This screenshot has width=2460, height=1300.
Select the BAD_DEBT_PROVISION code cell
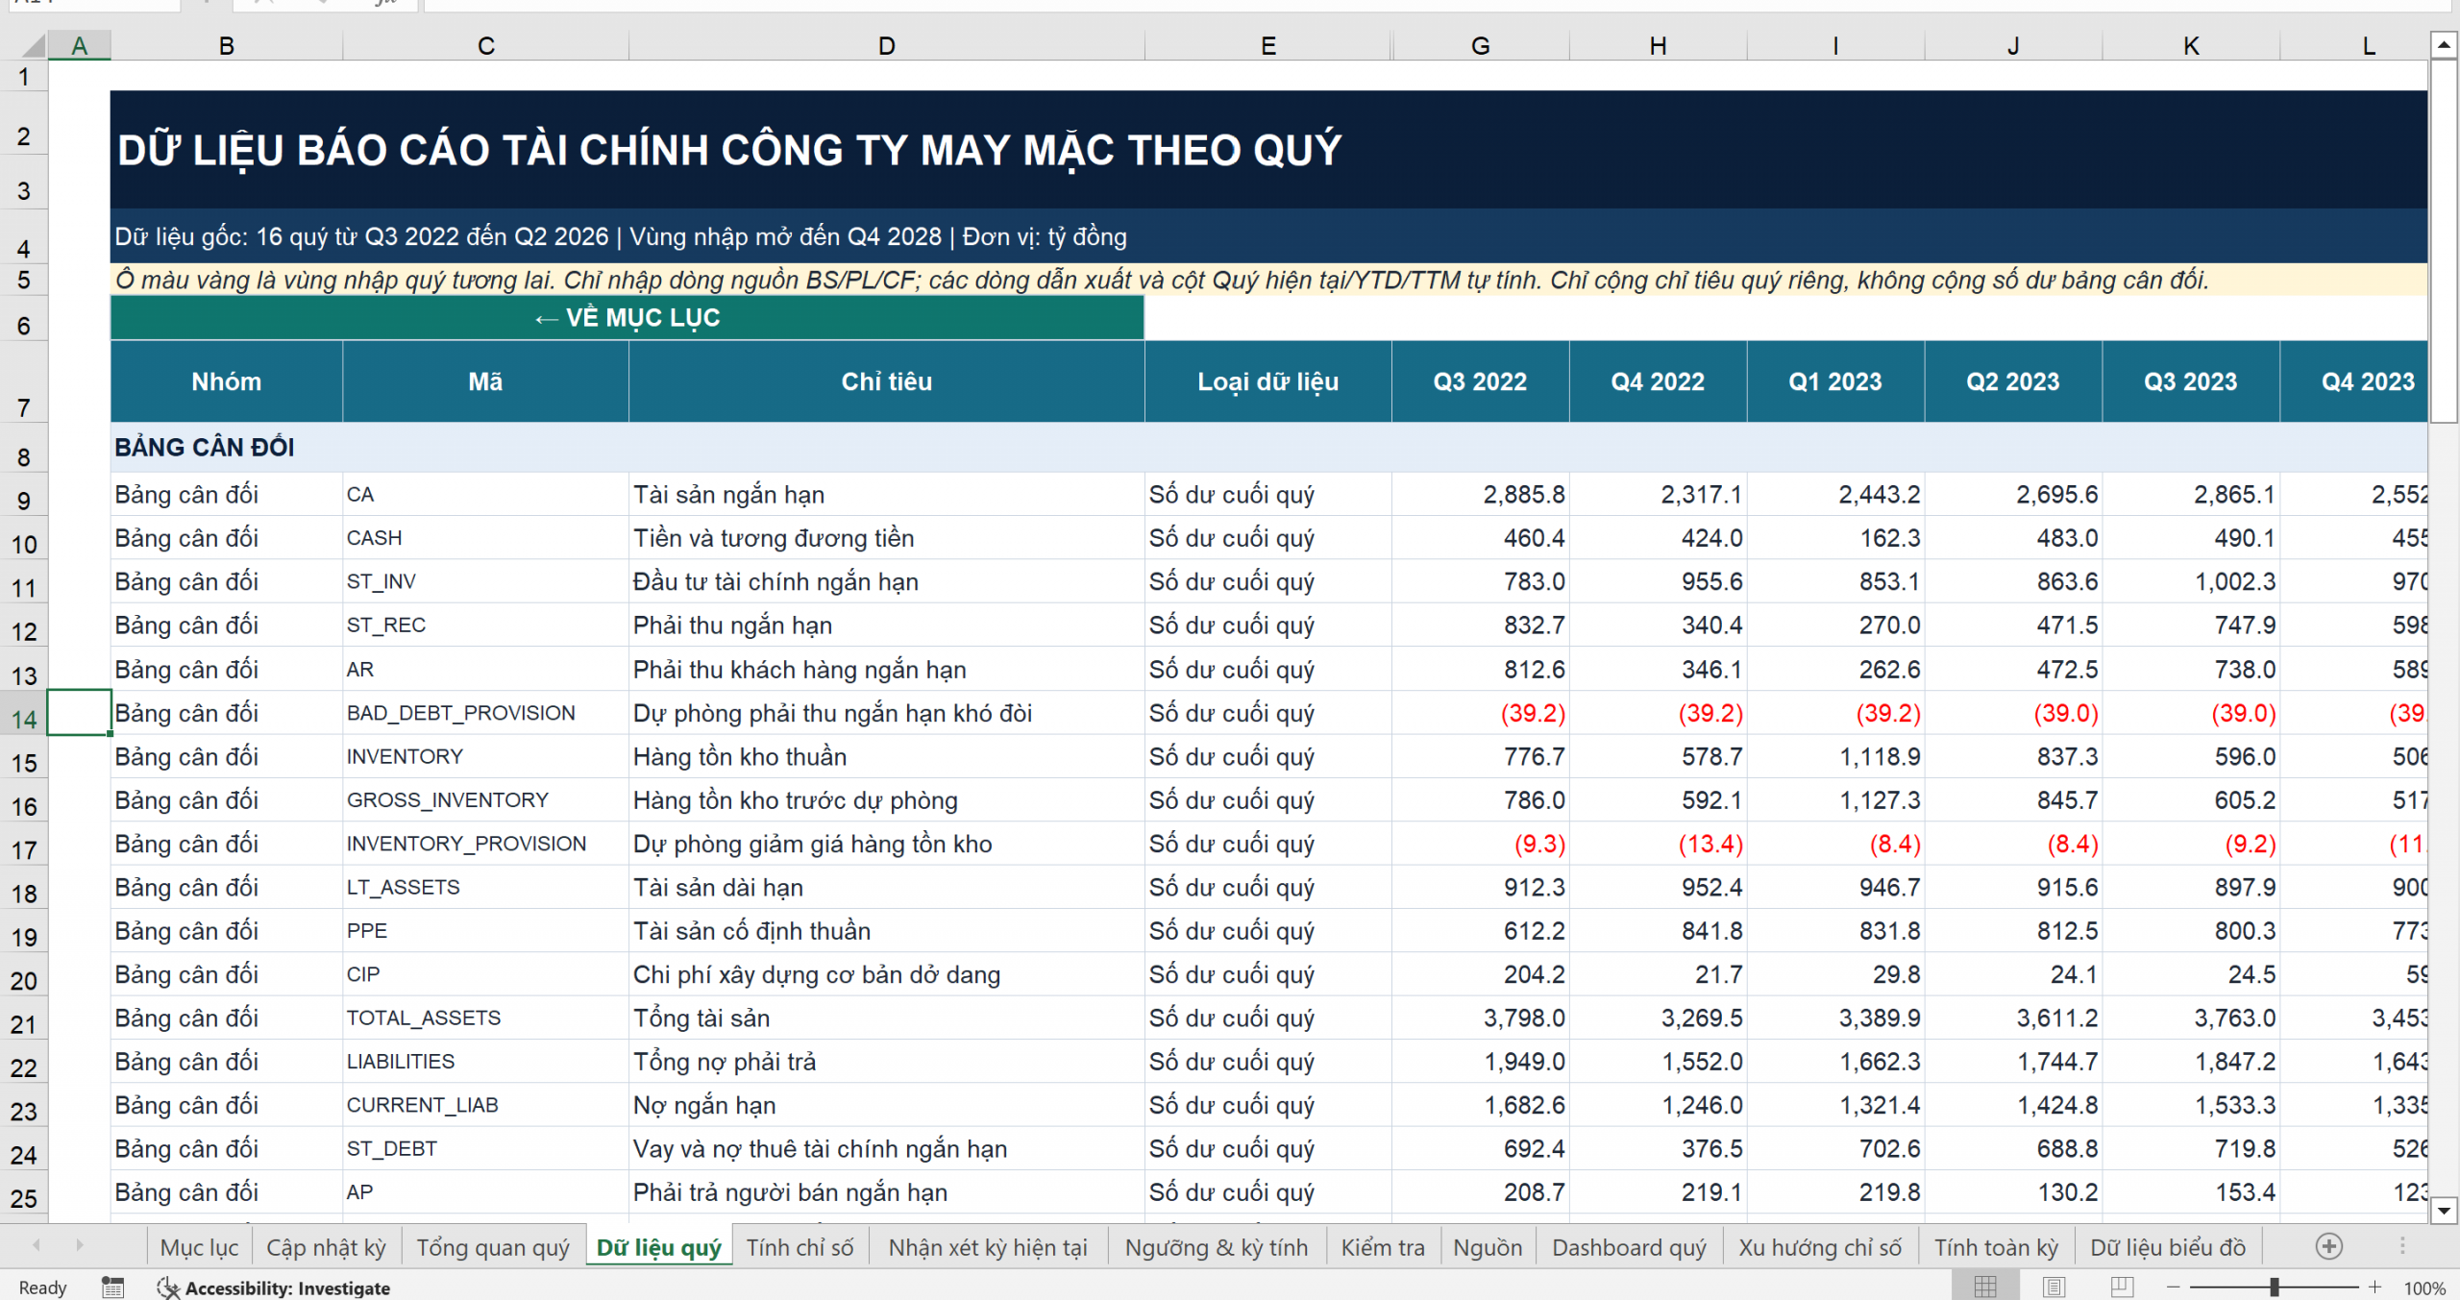tap(485, 713)
